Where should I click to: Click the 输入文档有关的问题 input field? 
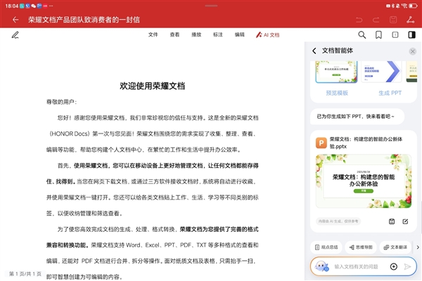[359, 267]
